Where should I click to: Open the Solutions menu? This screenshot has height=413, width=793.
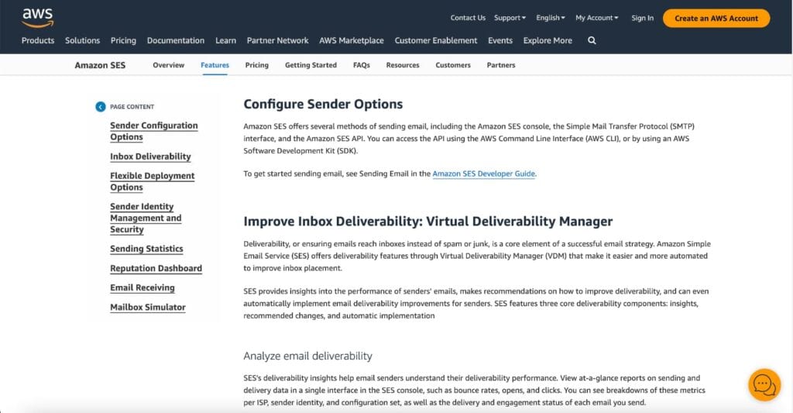point(82,40)
